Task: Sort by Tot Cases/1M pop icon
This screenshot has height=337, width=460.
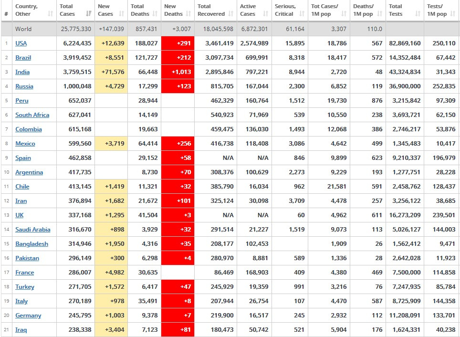Action: pyautogui.click(x=344, y=13)
